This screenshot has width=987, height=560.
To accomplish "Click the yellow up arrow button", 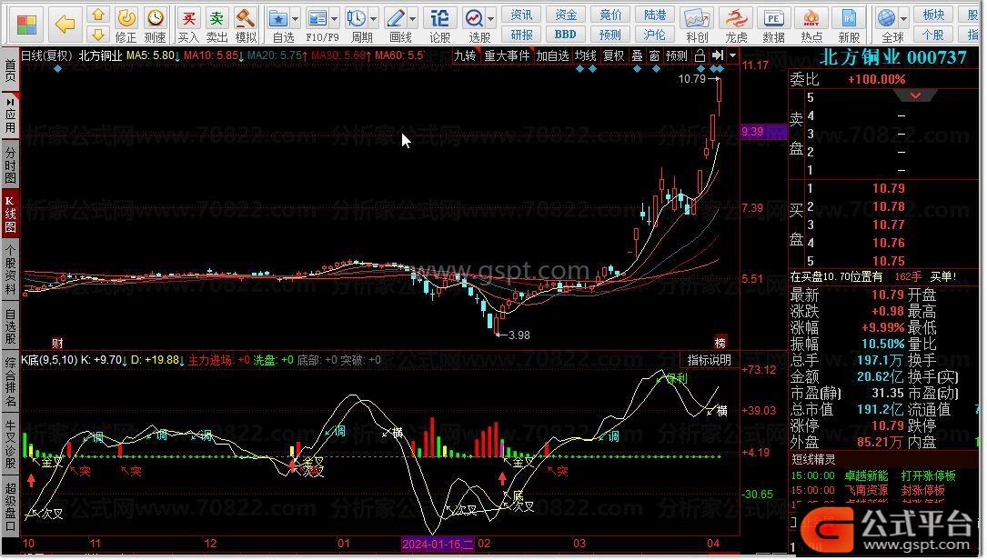I will tap(97, 14).
